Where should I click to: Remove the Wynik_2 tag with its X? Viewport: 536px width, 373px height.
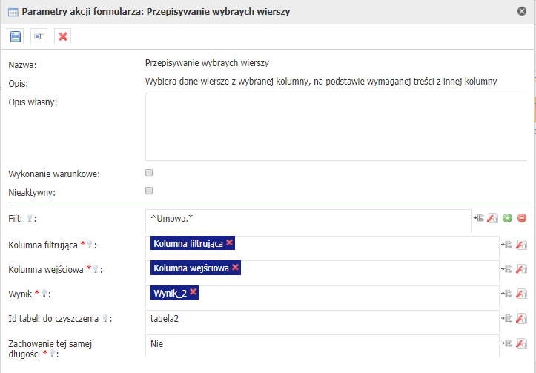click(x=193, y=292)
